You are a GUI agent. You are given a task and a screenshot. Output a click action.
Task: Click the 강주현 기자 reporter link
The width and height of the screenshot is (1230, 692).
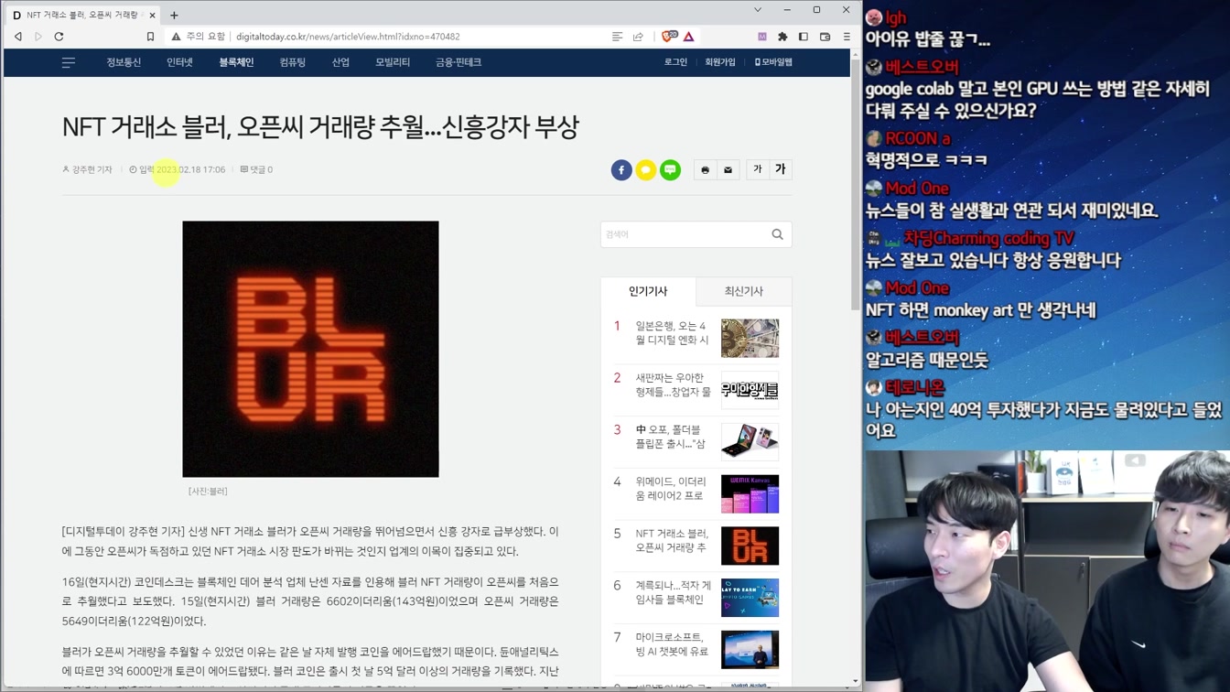pyautogui.click(x=87, y=169)
